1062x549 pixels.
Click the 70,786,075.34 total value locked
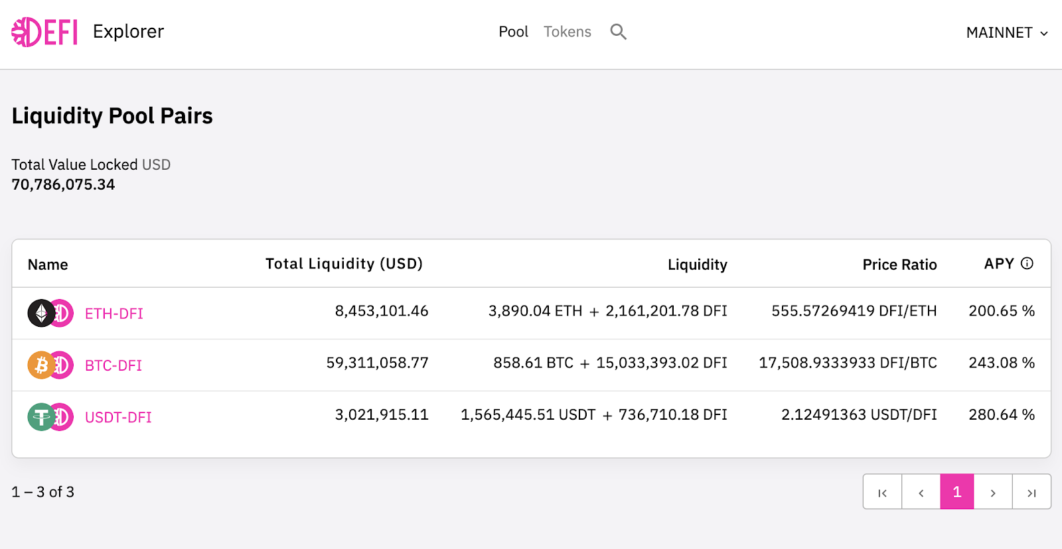tap(63, 184)
